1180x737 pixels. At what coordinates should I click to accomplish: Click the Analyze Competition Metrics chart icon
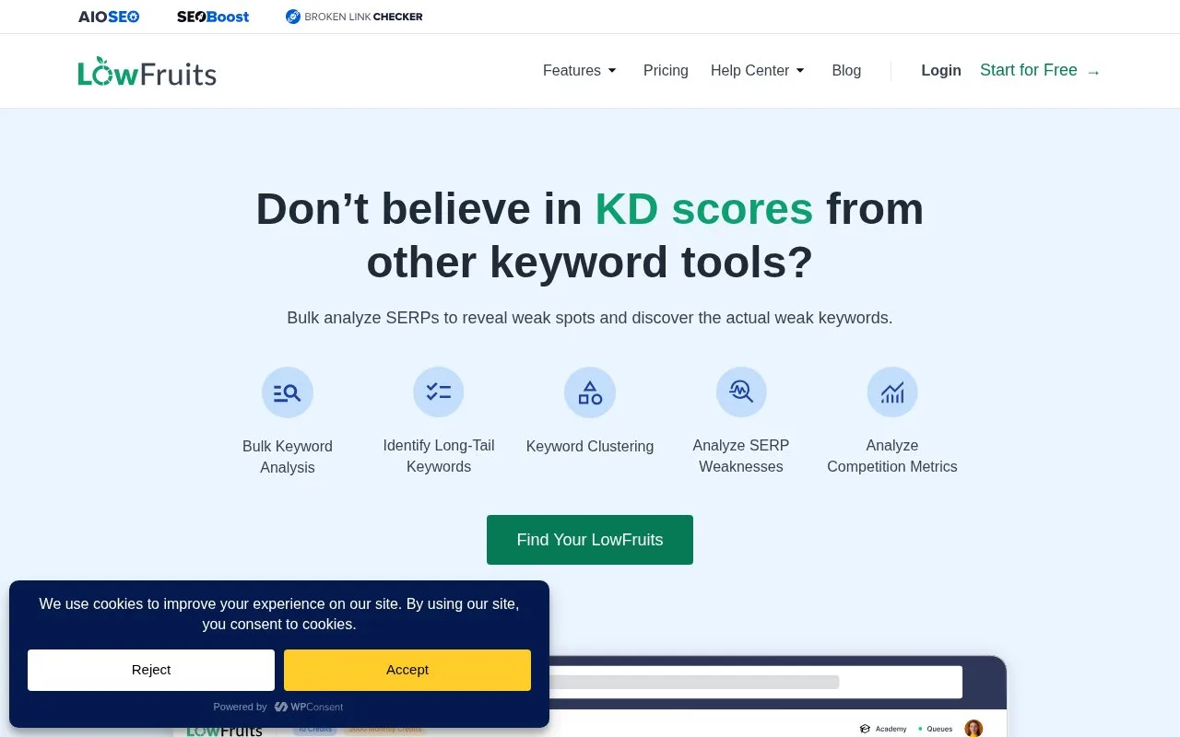[x=892, y=392]
